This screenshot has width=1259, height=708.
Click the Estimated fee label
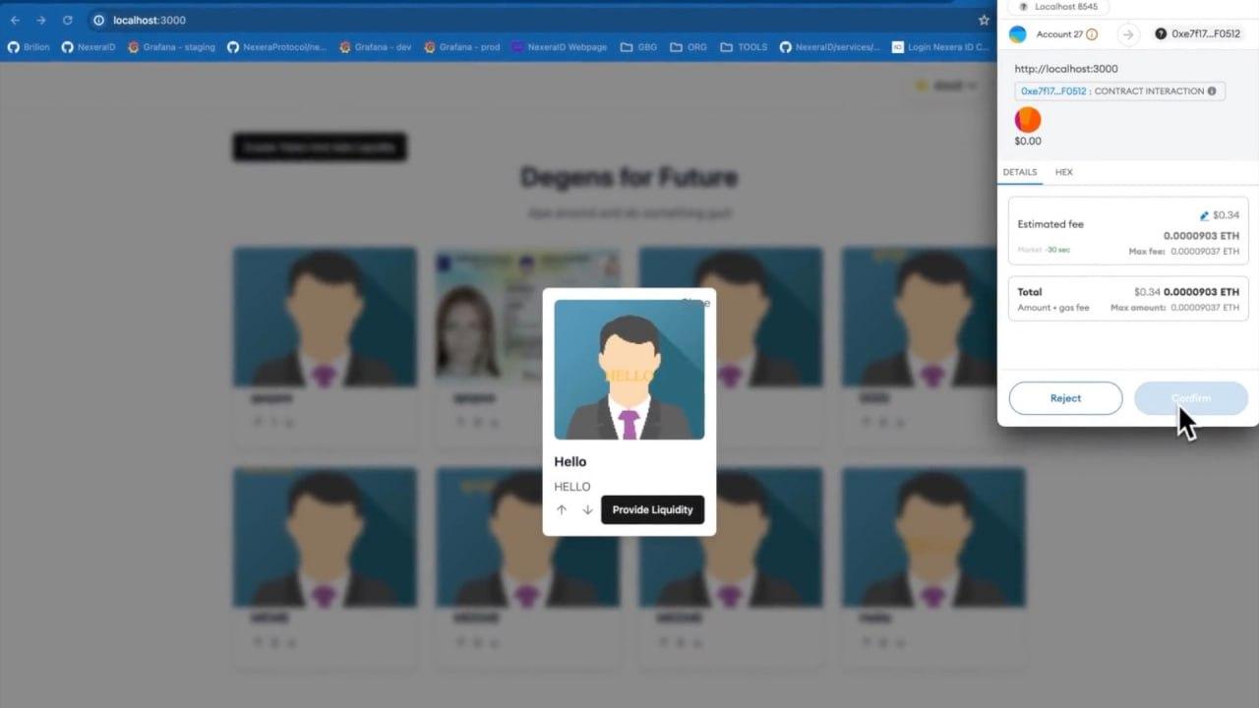click(x=1050, y=224)
